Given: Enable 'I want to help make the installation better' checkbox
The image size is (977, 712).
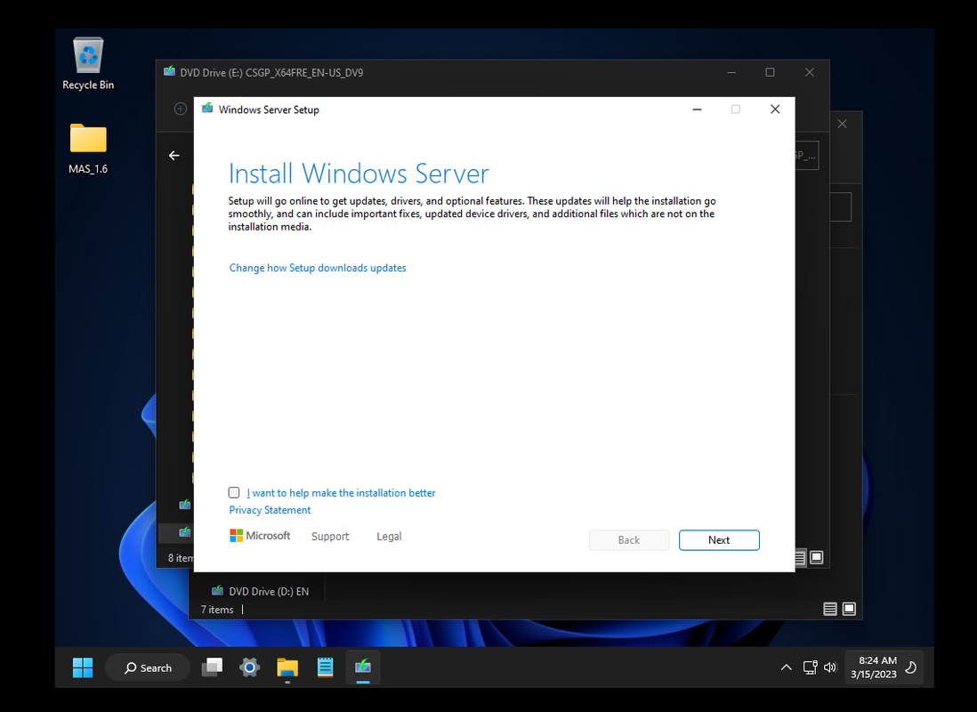Looking at the screenshot, I should (x=234, y=492).
